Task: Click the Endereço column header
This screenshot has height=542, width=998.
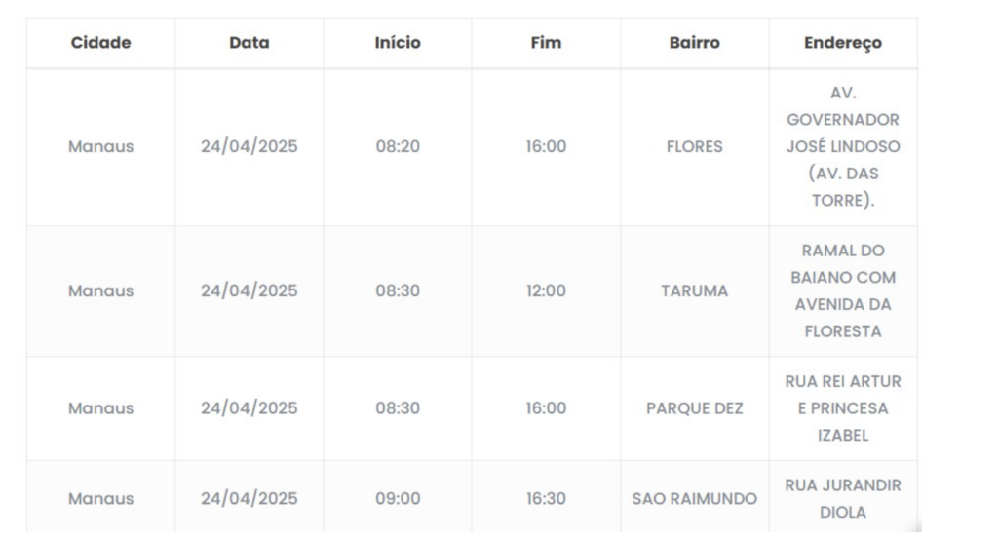Action: [x=843, y=43]
